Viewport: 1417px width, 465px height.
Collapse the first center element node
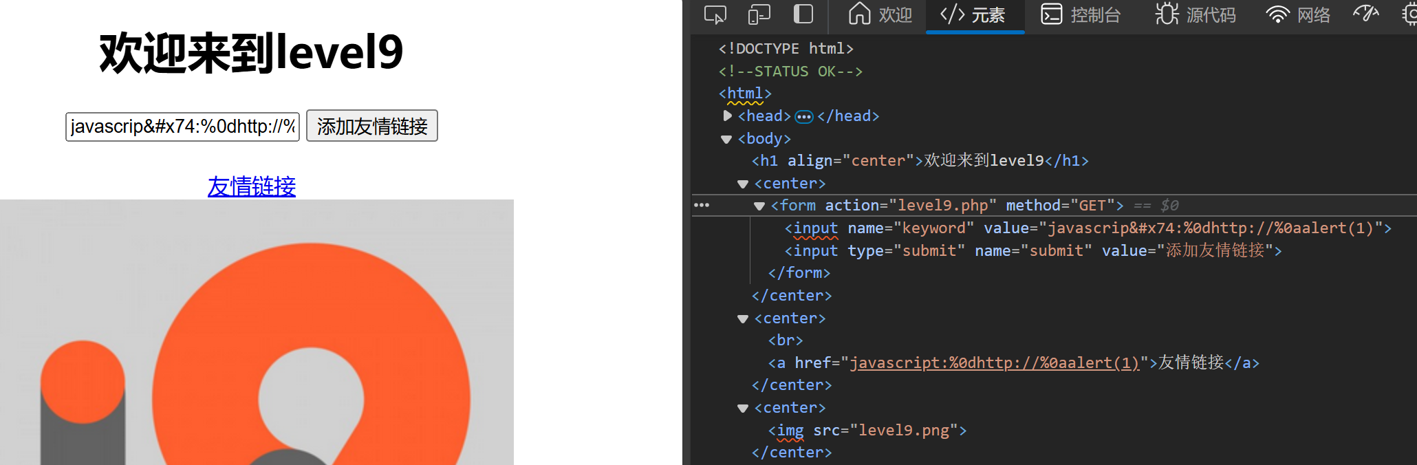(x=742, y=184)
